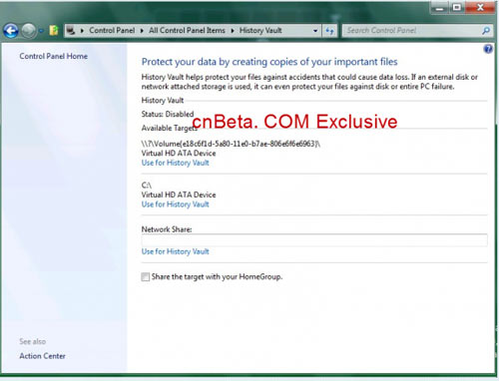This screenshot has height=381, width=499.
Task: Focus the Search Control Panel field
Action: point(412,31)
